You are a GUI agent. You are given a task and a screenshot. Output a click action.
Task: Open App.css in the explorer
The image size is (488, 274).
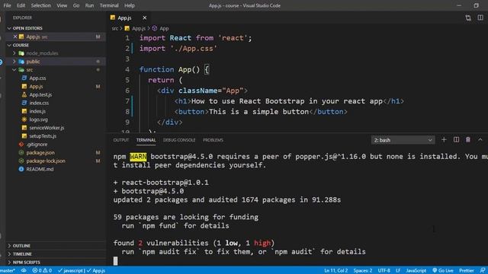[x=37, y=78]
